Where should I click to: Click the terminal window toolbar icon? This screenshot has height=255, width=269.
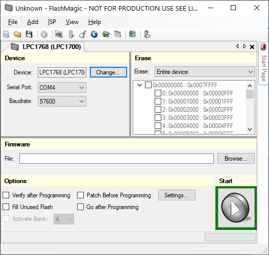[x=117, y=34]
